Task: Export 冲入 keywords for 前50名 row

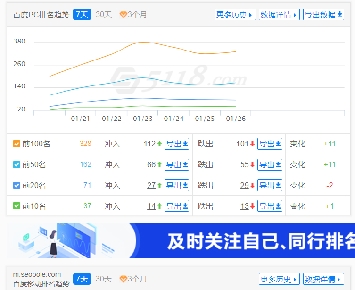Action: tap(177, 165)
